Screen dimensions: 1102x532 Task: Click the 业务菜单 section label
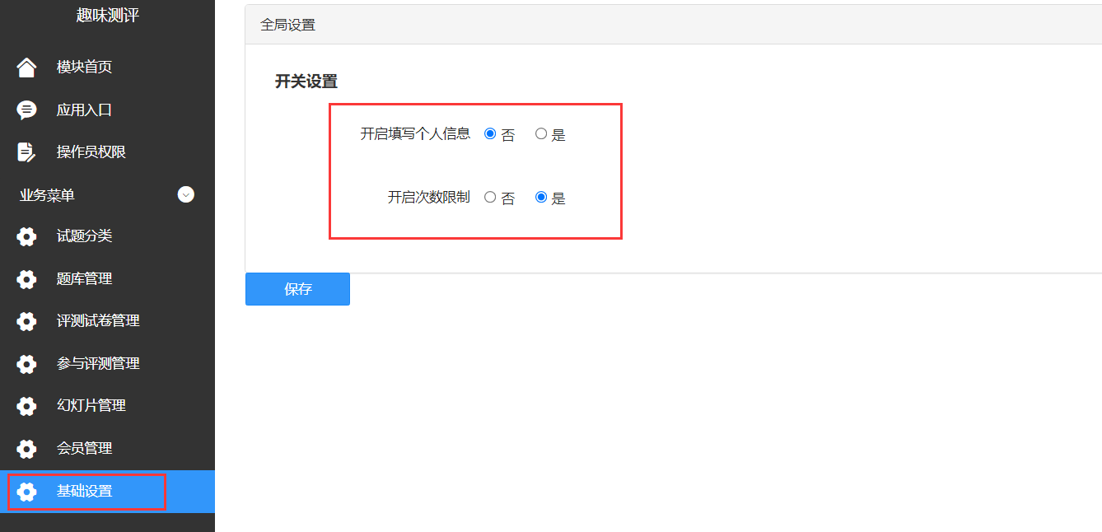point(47,195)
